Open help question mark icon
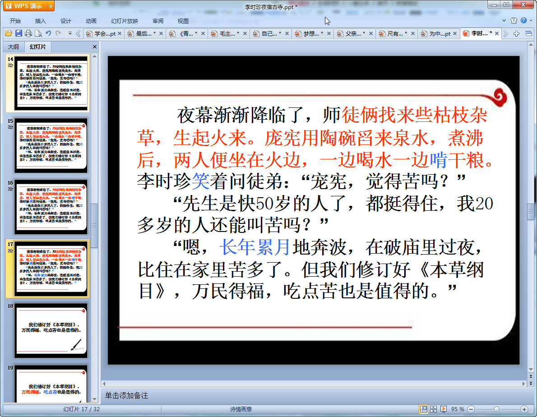The image size is (537, 417). (523, 20)
